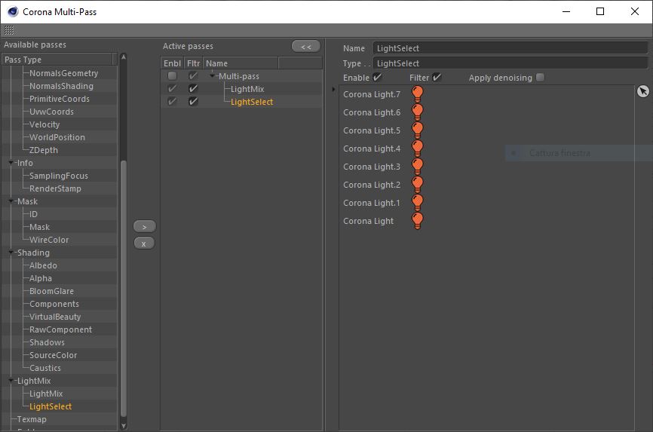Expand the light list disclosure arrow
The width and height of the screenshot is (653, 432).
pyautogui.click(x=333, y=89)
